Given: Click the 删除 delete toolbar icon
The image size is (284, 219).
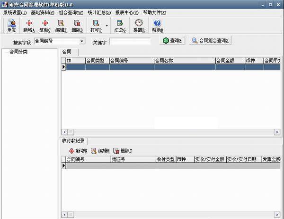Looking at the screenshot, I should pyautogui.click(x=77, y=25).
